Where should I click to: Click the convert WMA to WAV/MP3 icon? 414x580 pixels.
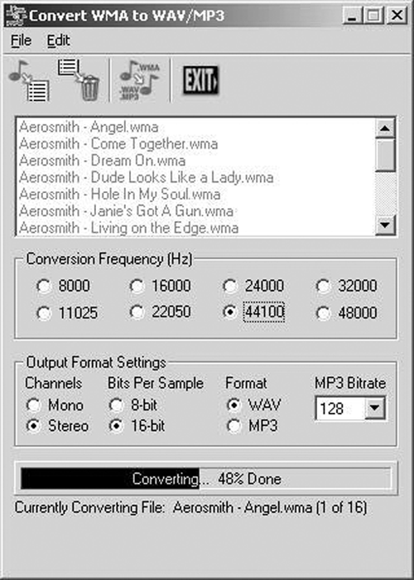coord(139,81)
